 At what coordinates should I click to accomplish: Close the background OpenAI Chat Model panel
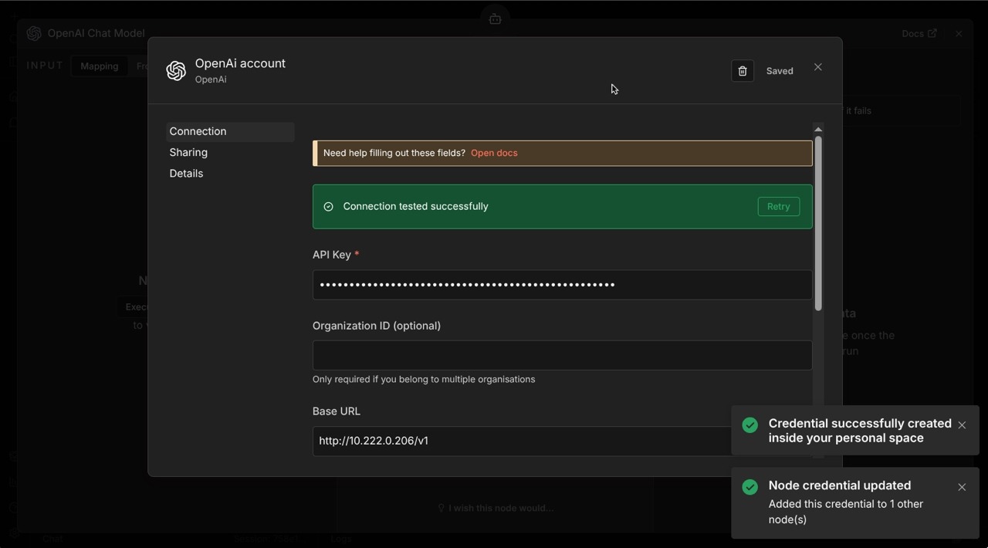[959, 33]
